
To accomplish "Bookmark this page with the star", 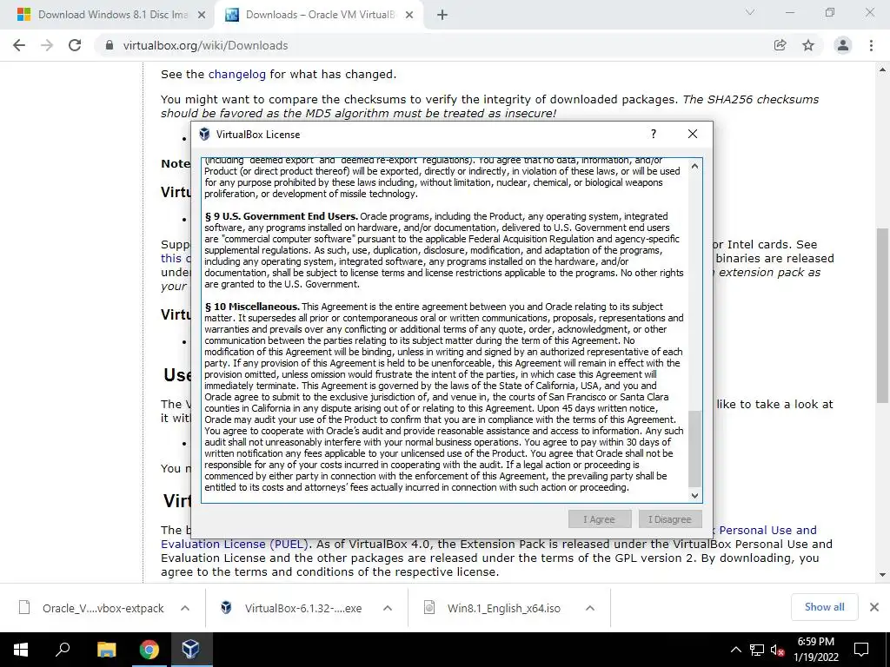I will point(808,45).
